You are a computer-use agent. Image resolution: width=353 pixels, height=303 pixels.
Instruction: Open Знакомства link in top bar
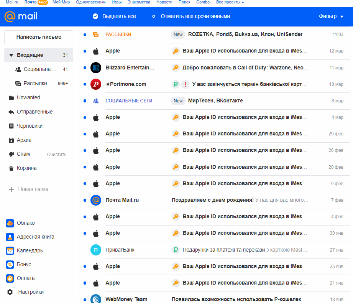pyautogui.click(x=139, y=2)
